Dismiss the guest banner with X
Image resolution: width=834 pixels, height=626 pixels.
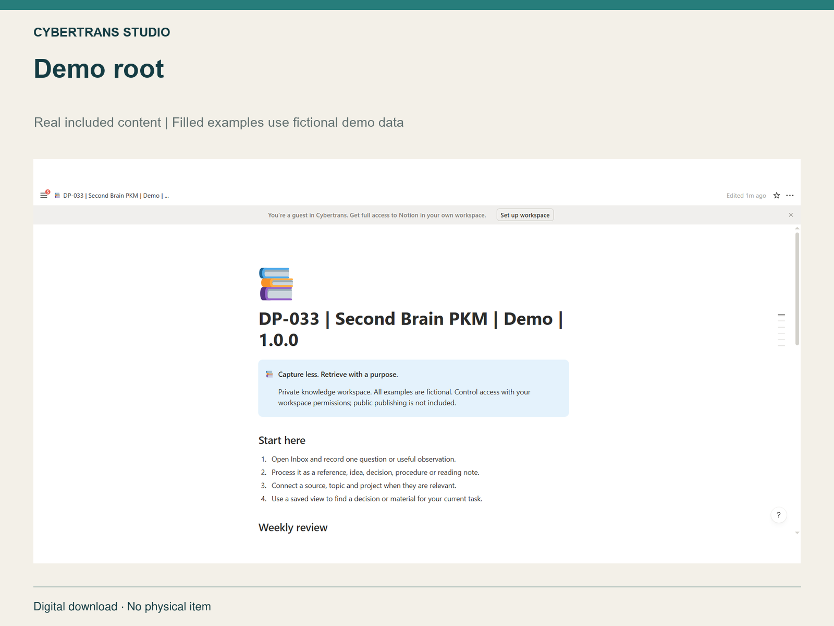pos(791,215)
